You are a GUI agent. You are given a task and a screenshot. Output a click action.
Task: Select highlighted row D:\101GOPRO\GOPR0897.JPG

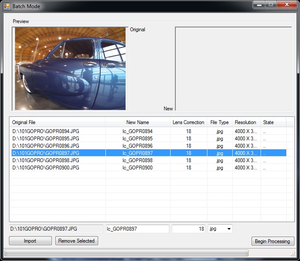(x=149, y=153)
